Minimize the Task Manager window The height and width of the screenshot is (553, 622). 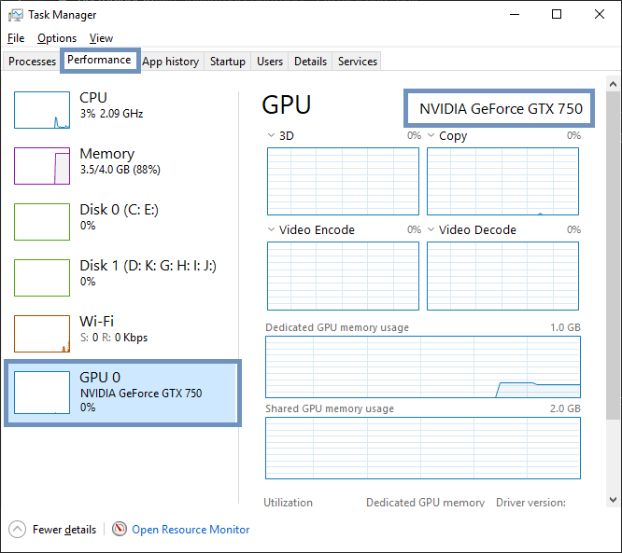point(515,15)
